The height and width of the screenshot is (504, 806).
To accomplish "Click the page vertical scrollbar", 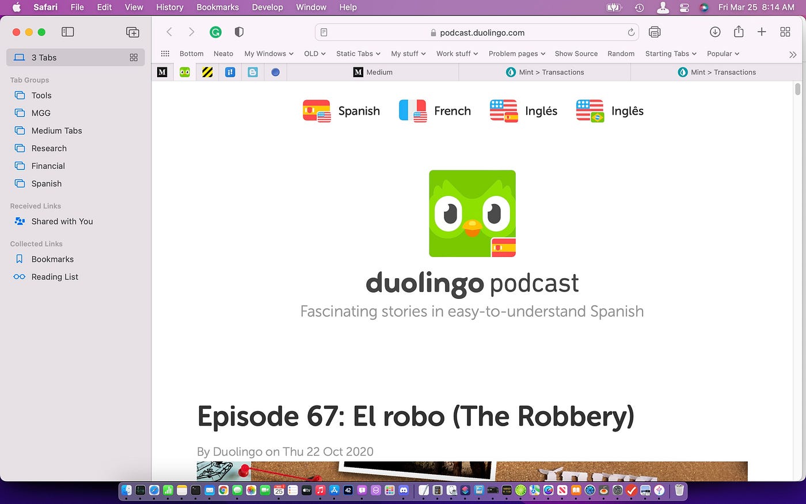I will click(x=797, y=89).
